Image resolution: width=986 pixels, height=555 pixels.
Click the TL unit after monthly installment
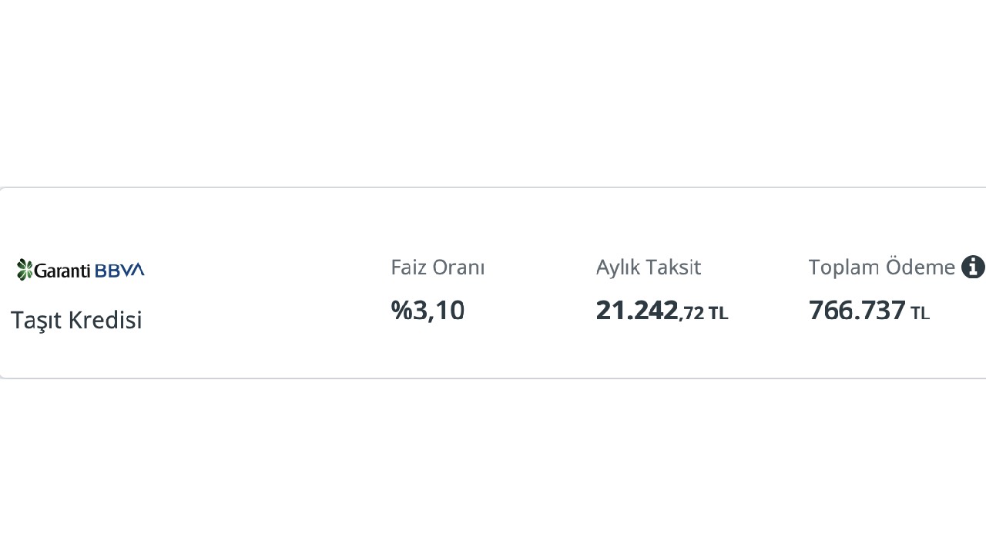point(718,313)
